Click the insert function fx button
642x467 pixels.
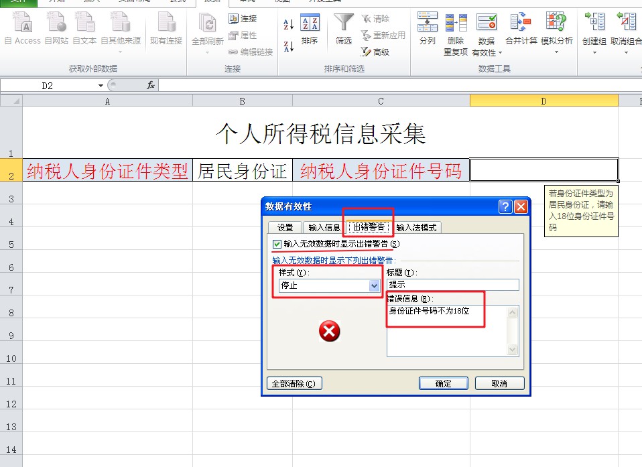[151, 85]
